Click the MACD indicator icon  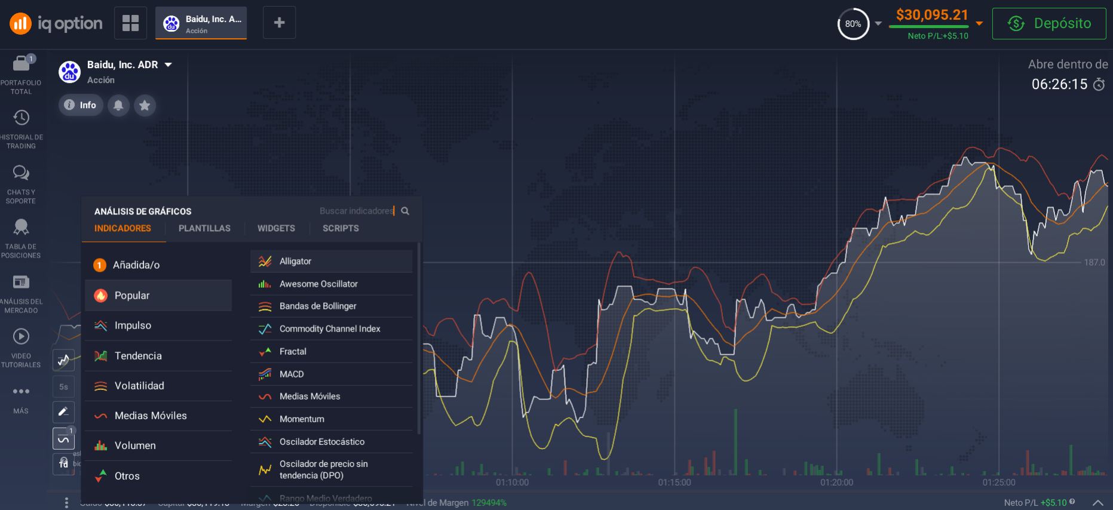265,374
